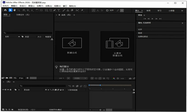Switch to the 审阅 workspace tab
The height and width of the screenshot is (112, 187).
point(148,11)
